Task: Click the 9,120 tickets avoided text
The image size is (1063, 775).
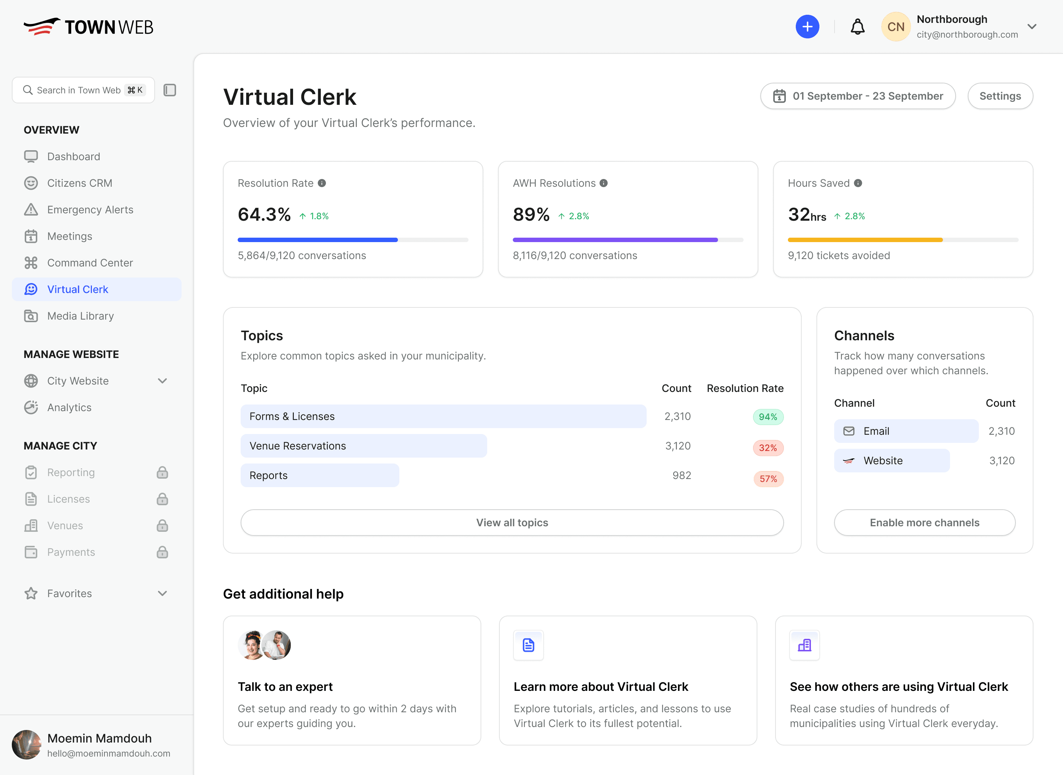Action: 839,256
